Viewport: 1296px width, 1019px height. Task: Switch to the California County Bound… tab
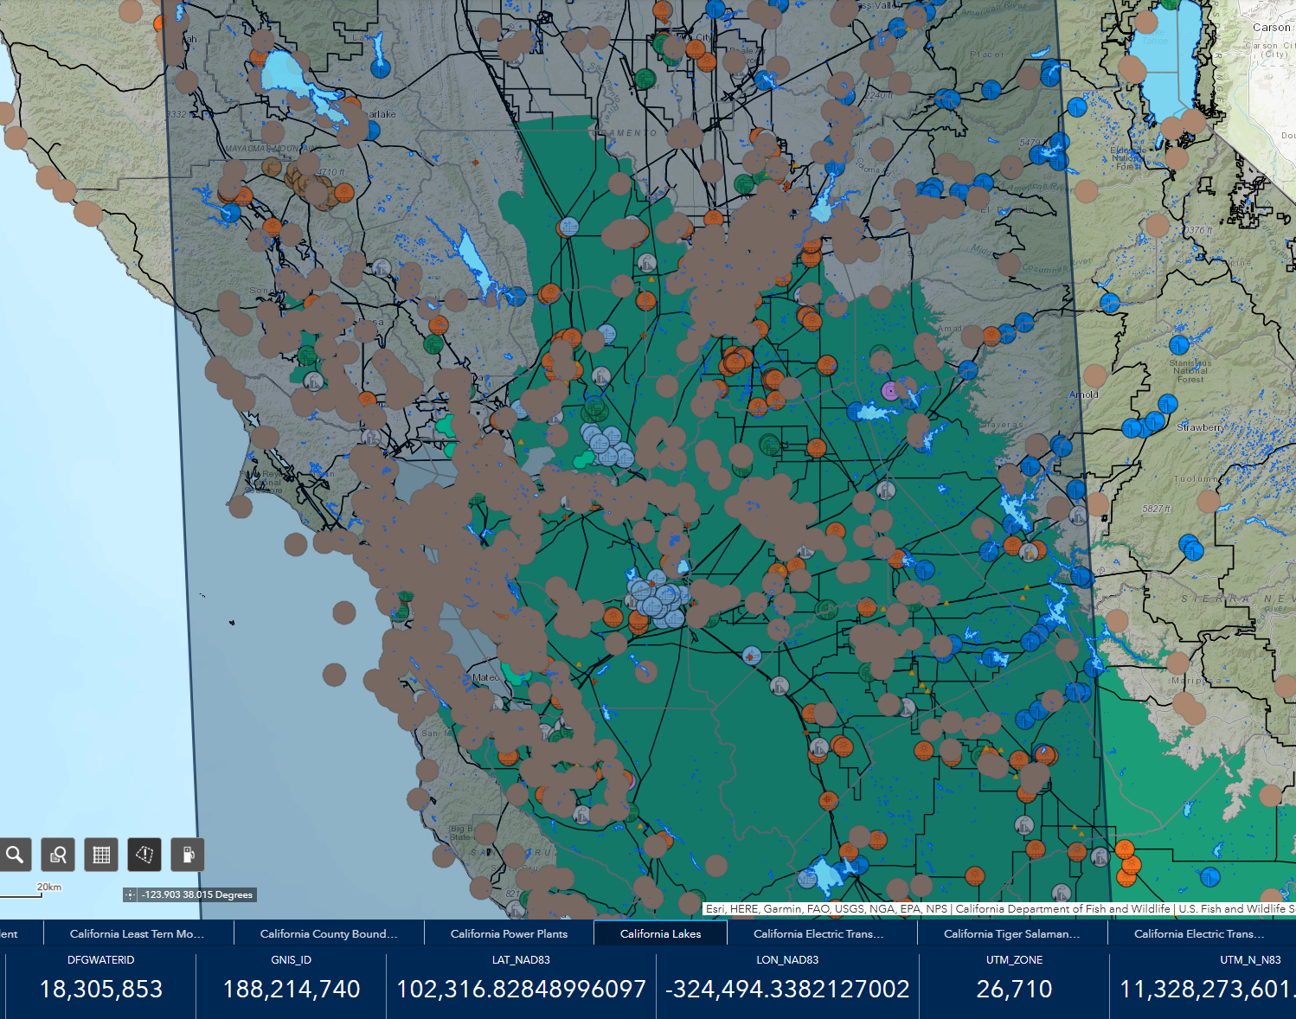(329, 933)
